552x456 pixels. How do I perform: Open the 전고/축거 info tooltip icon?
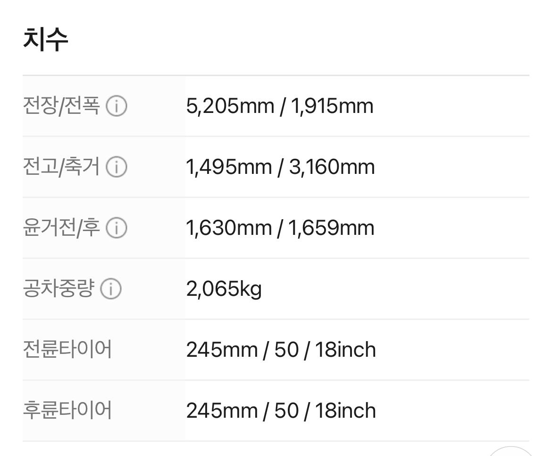pos(116,167)
